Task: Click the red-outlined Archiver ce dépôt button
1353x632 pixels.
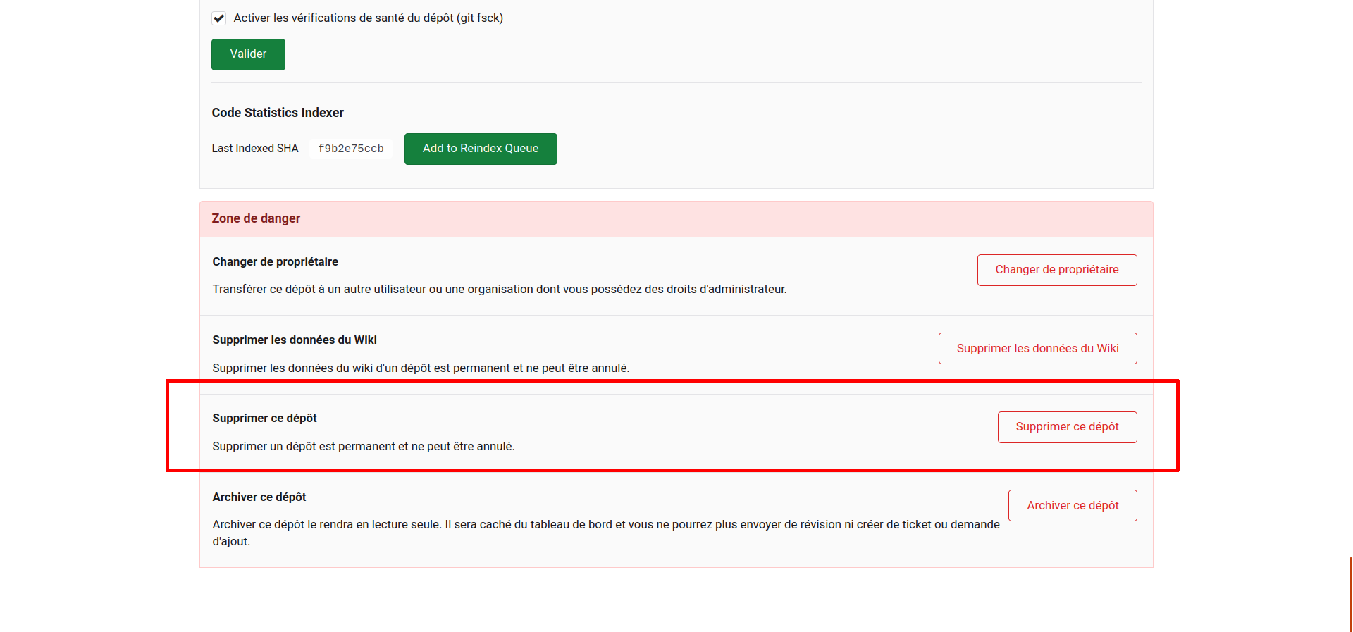Action: point(1072,506)
